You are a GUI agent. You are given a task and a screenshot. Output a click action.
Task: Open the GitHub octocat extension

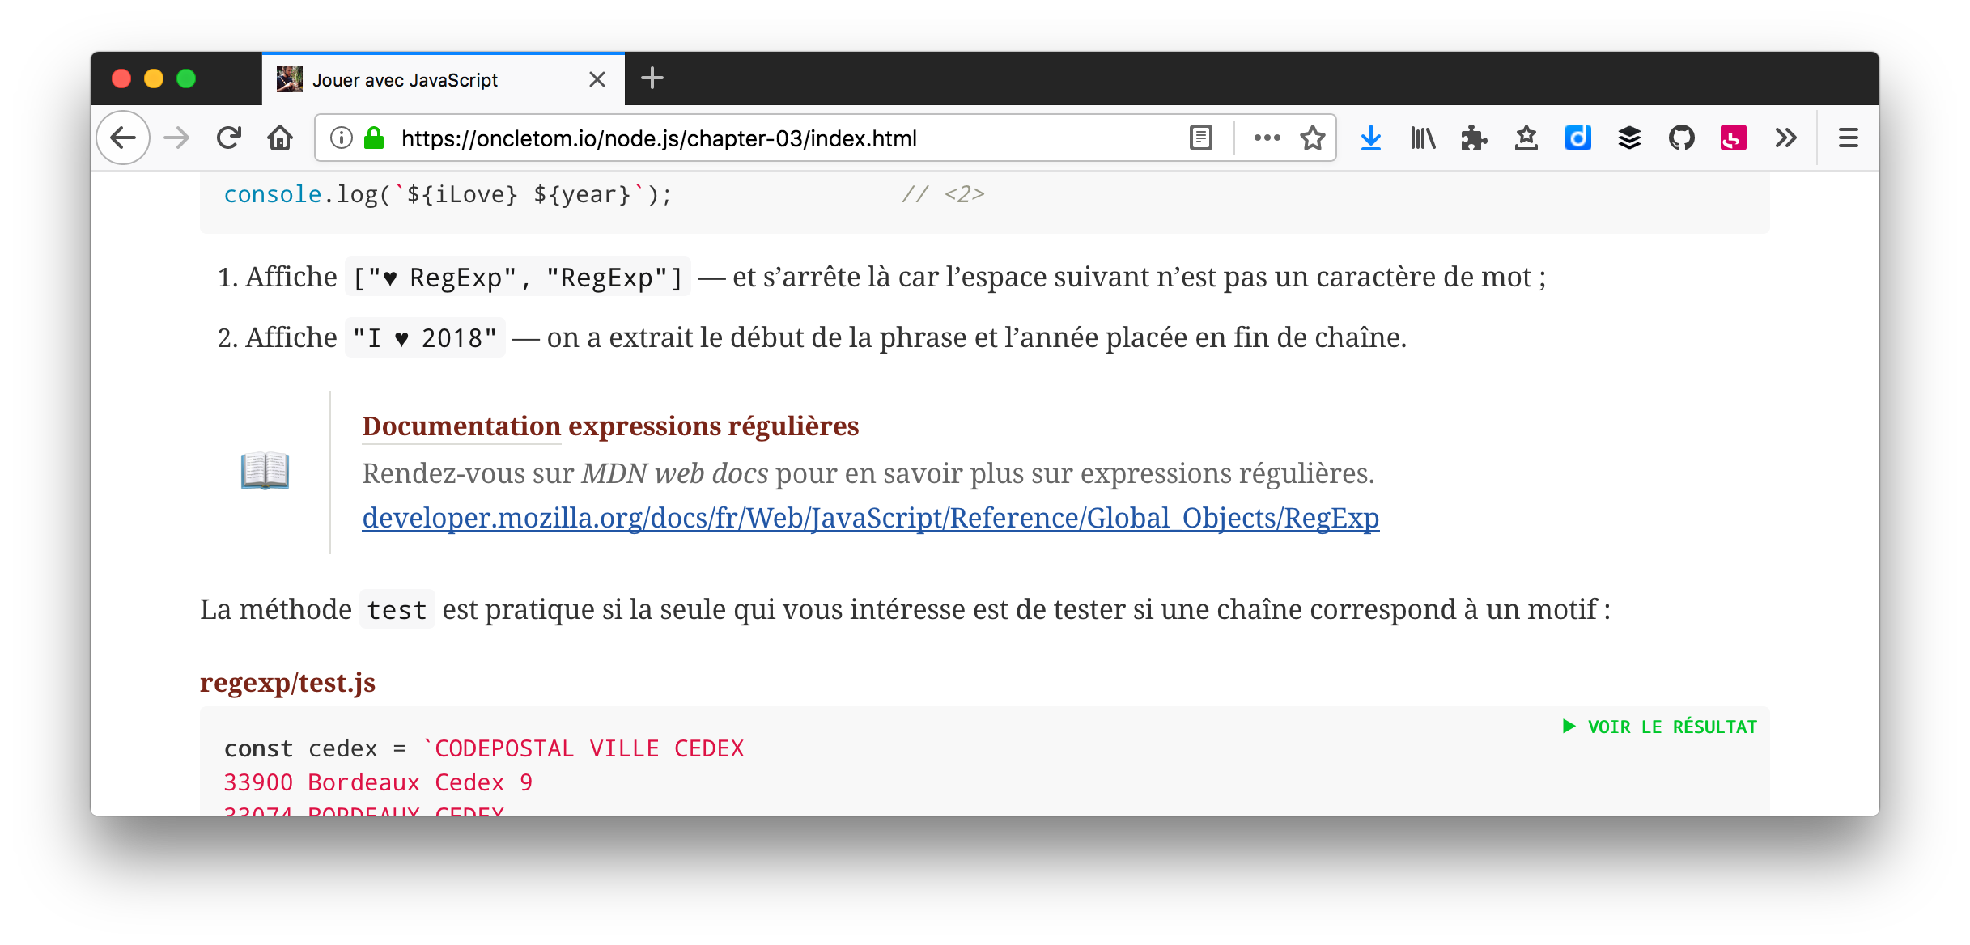pyautogui.click(x=1681, y=138)
